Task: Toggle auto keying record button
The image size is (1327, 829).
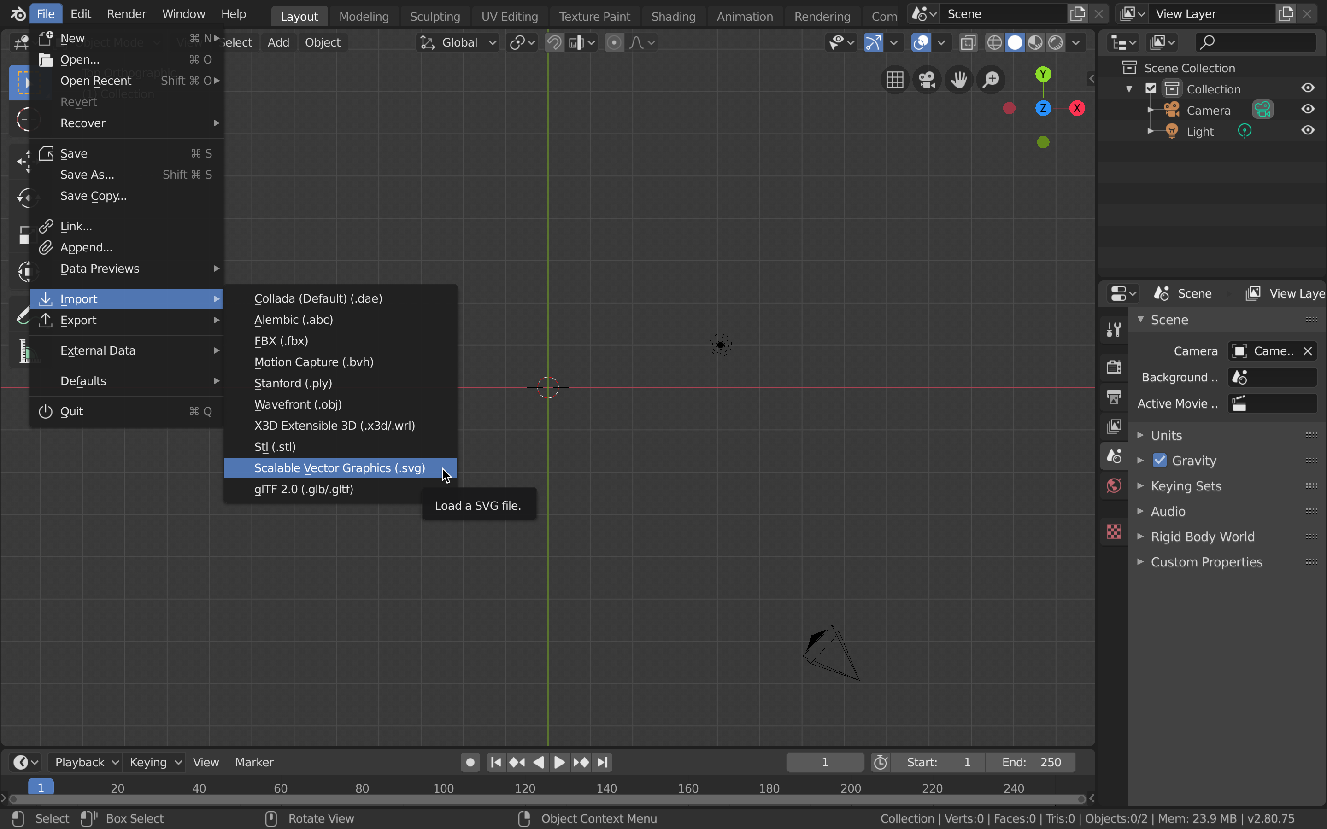Action: pos(470,762)
